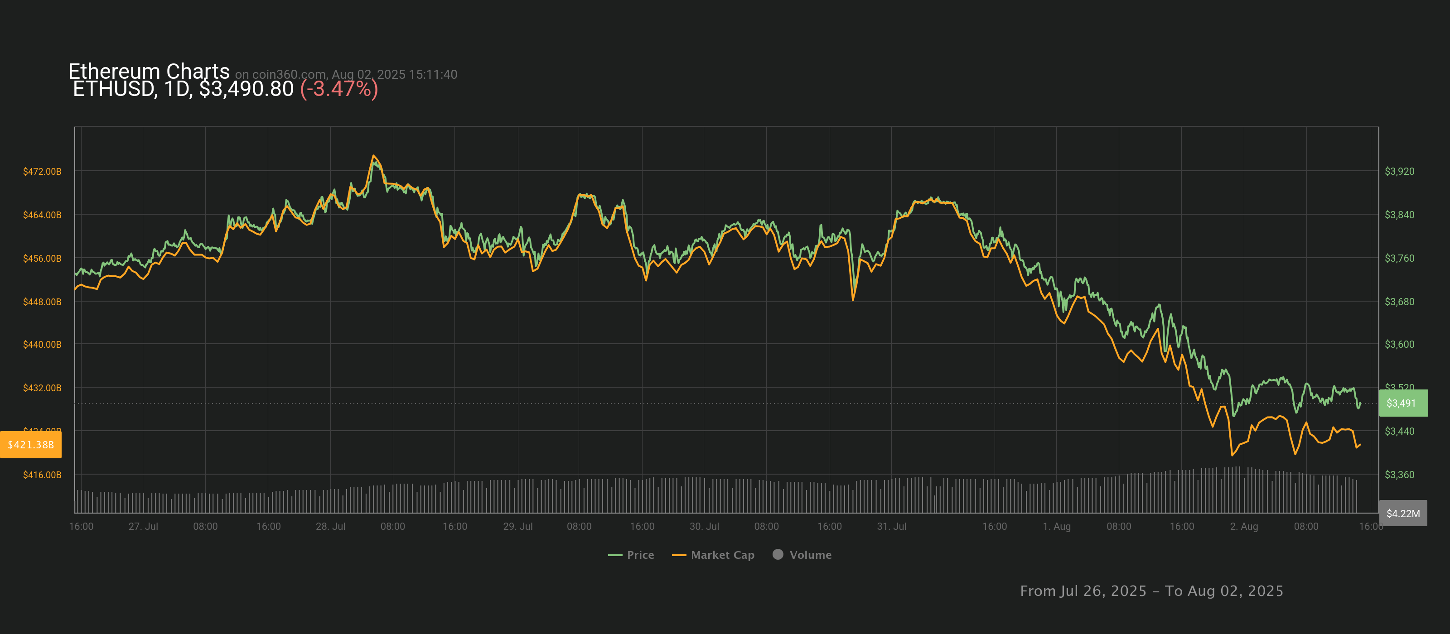The height and width of the screenshot is (634, 1450).
Task: Toggle the Market Cap legend entry
Action: 713,555
